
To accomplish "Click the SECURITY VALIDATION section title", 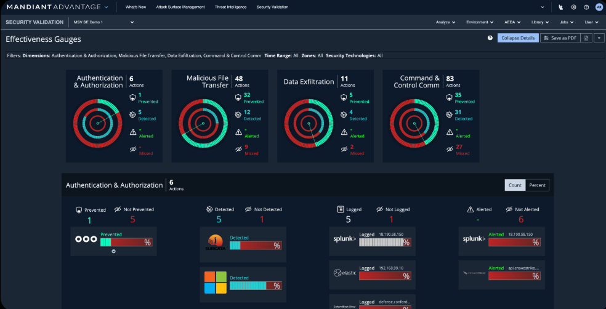I will (34, 22).
